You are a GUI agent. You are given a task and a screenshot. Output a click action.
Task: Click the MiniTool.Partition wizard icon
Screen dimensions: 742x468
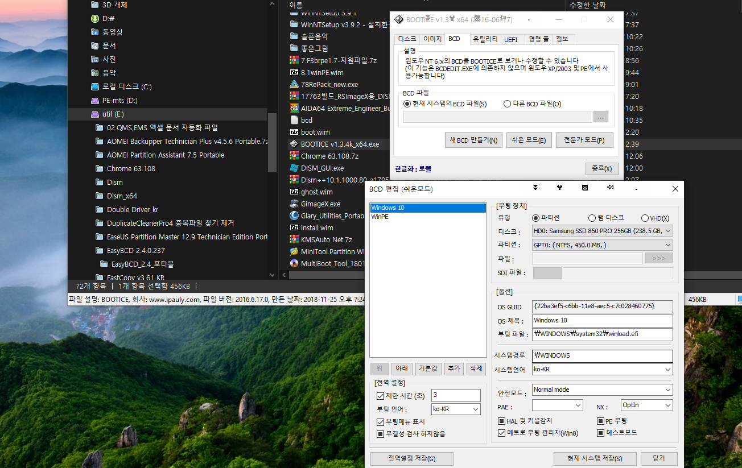pos(294,251)
